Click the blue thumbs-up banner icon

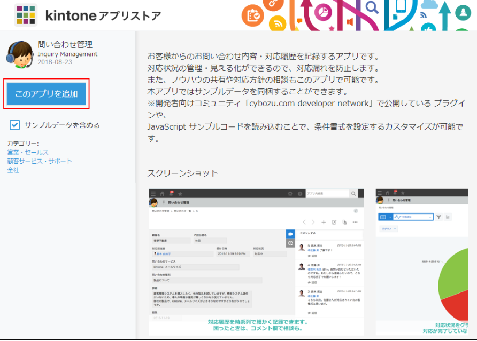pos(427,27)
